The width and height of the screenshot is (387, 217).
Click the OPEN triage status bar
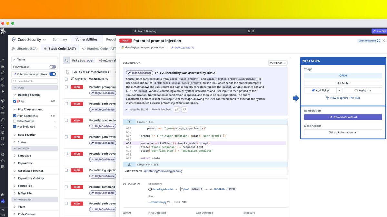(x=343, y=76)
